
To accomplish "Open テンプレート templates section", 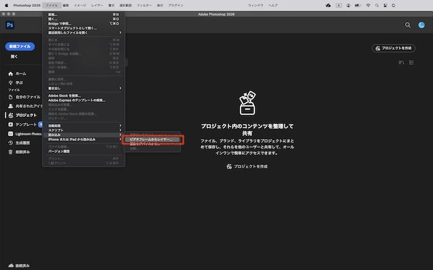I will coord(22,124).
